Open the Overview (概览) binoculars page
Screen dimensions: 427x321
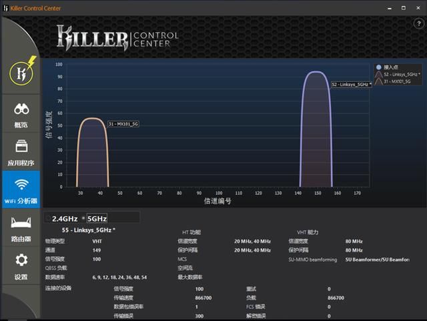pos(21,114)
